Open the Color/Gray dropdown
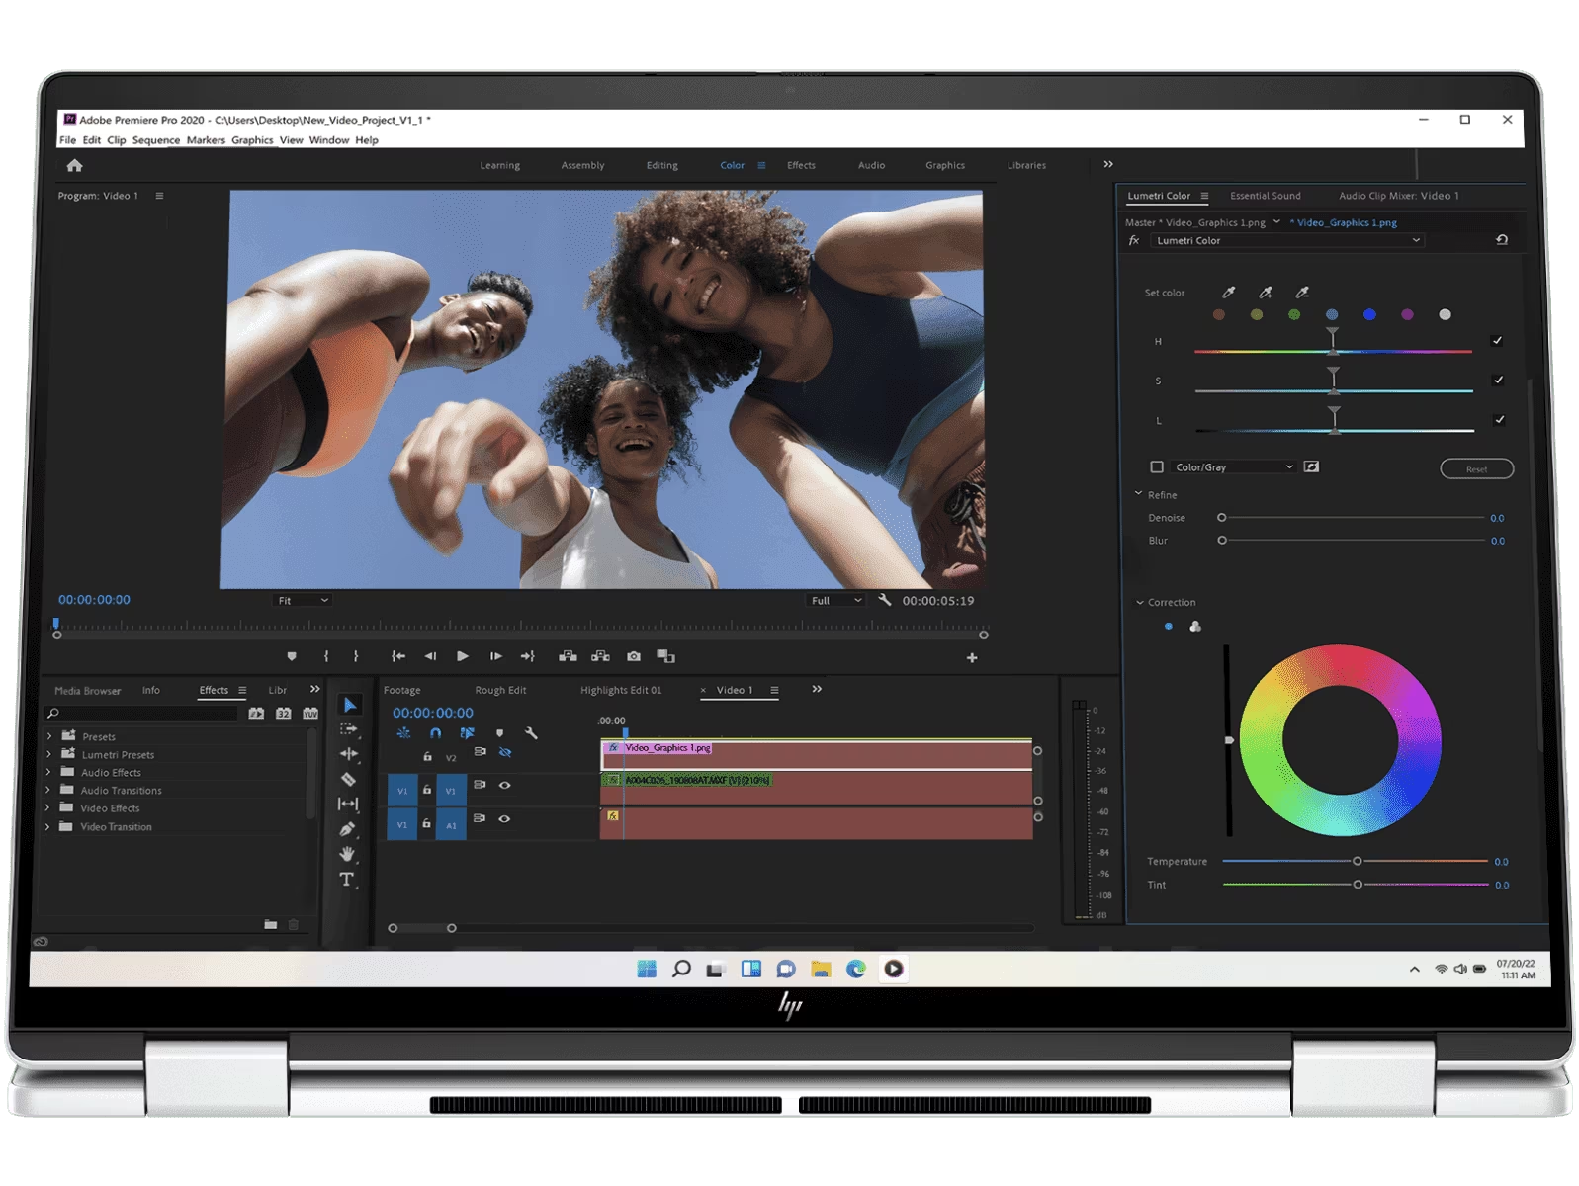This screenshot has width=1579, height=1186. (1233, 466)
